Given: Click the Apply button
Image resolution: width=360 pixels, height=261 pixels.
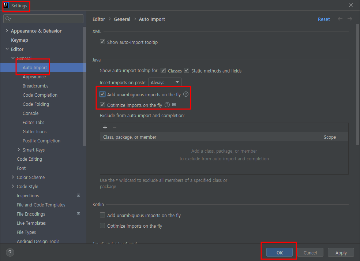Looking at the screenshot, I should click(x=341, y=253).
